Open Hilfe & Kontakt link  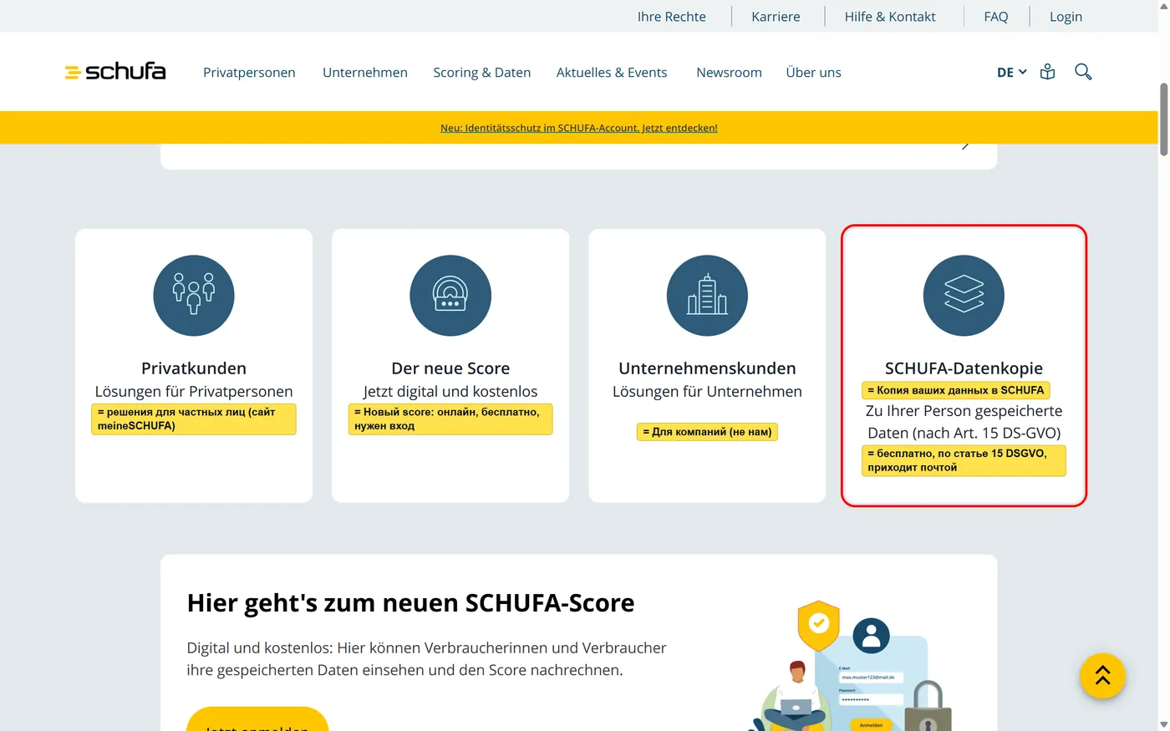(x=890, y=17)
